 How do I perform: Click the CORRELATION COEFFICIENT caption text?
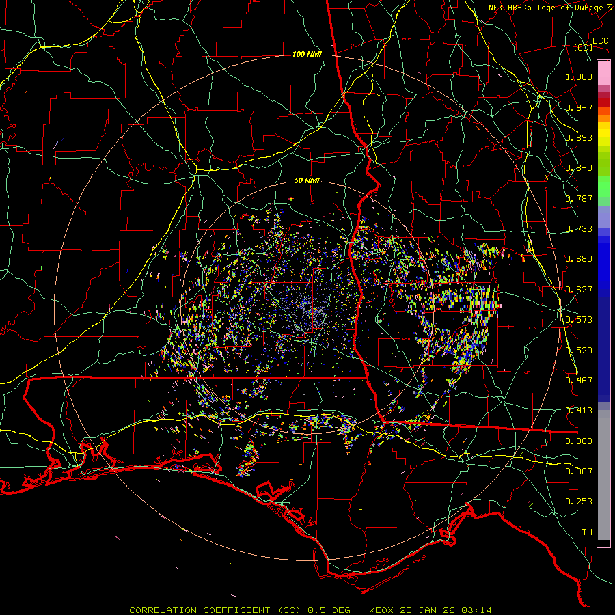point(200,610)
